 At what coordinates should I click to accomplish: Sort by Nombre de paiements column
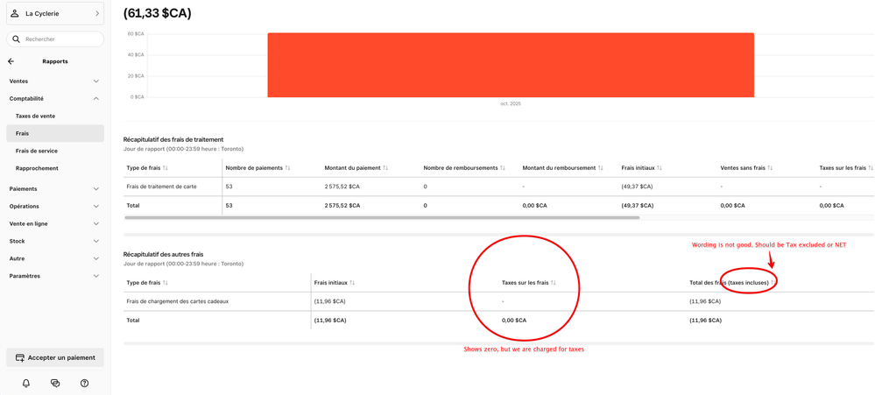point(287,168)
